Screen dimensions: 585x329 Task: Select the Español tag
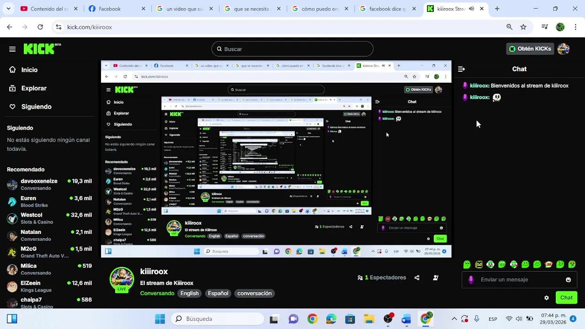coord(218,293)
